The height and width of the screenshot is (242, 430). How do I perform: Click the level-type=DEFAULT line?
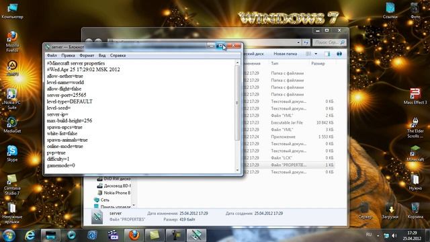[x=70, y=102]
